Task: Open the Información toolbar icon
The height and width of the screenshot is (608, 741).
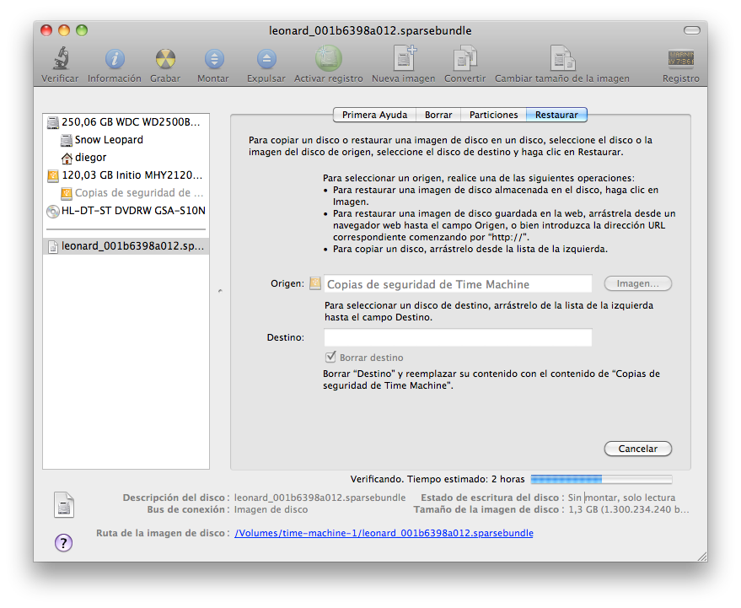Action: 115,59
